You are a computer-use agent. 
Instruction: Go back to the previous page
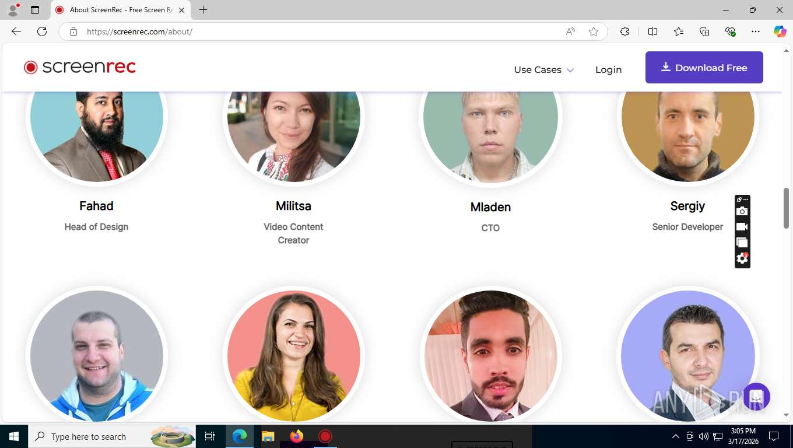tap(16, 32)
